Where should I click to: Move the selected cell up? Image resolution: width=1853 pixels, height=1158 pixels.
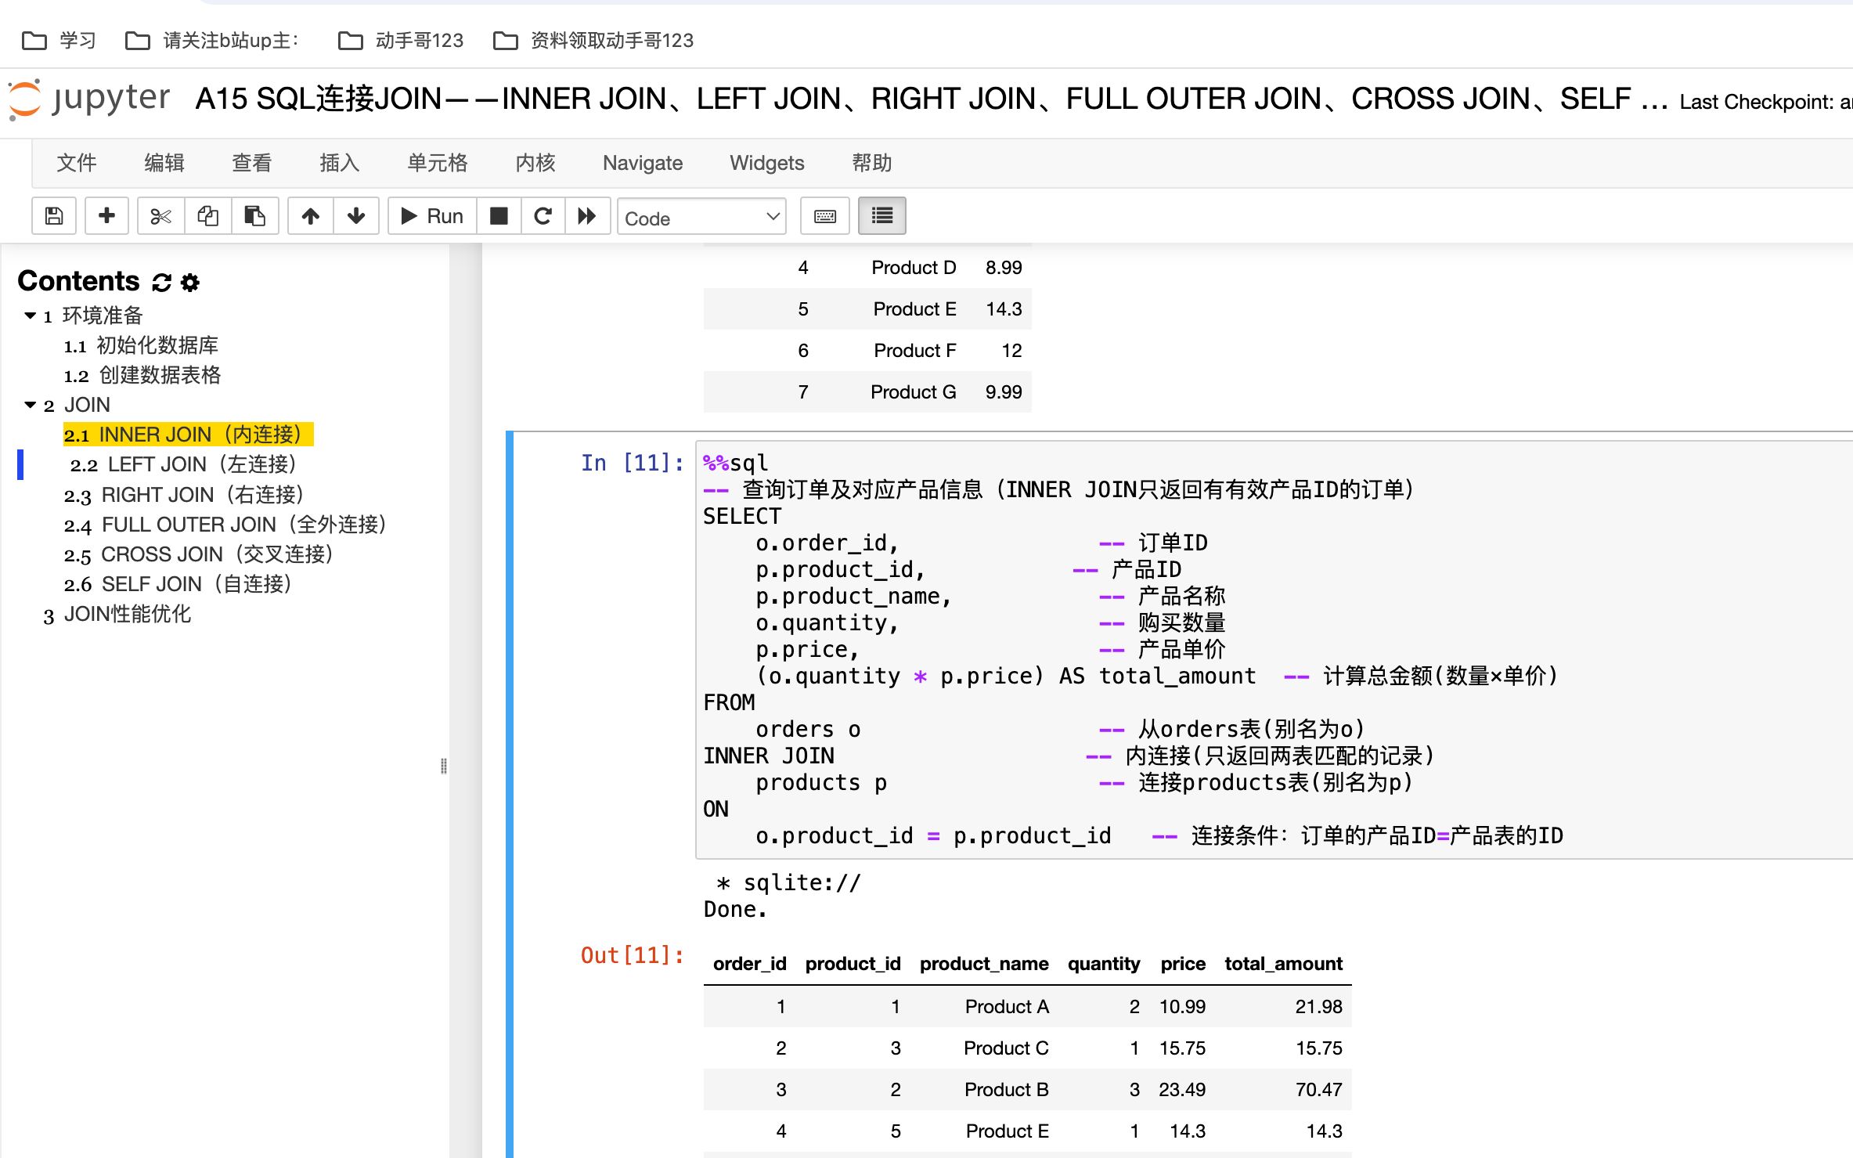310,216
